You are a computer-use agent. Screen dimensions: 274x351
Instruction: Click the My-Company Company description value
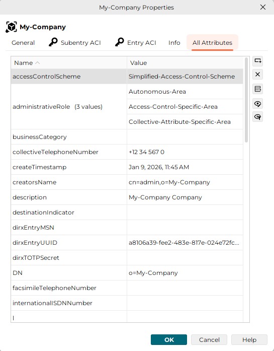point(185,197)
